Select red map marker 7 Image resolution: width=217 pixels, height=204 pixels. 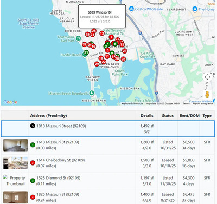coord(111,37)
